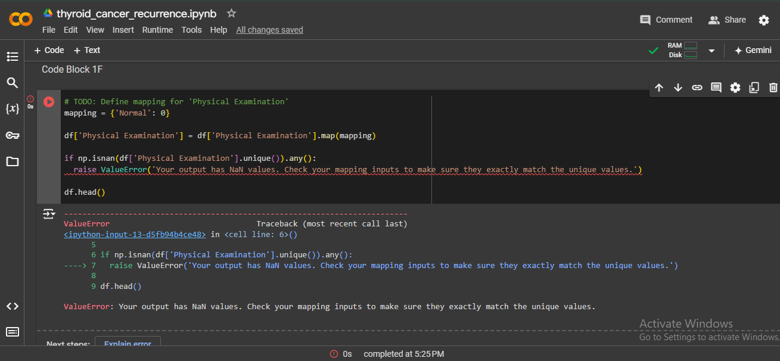Click the Share button
Screen dimensions: 780x361
(727, 20)
